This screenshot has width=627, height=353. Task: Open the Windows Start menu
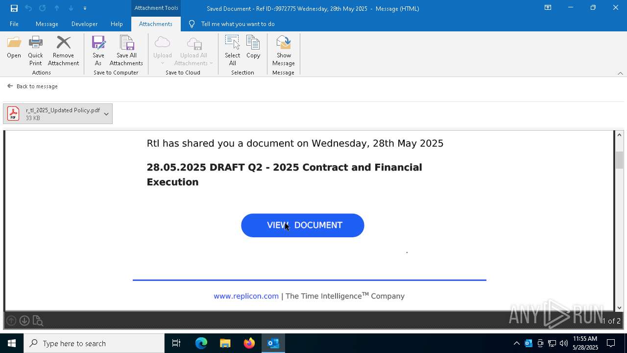[x=12, y=343]
